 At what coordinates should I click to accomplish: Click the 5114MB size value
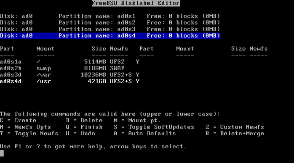(x=95, y=62)
